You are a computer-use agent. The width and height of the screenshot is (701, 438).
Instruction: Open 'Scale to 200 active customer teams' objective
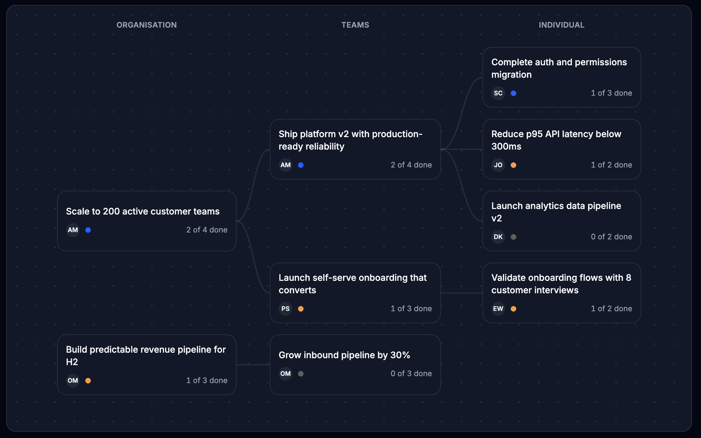pos(143,211)
